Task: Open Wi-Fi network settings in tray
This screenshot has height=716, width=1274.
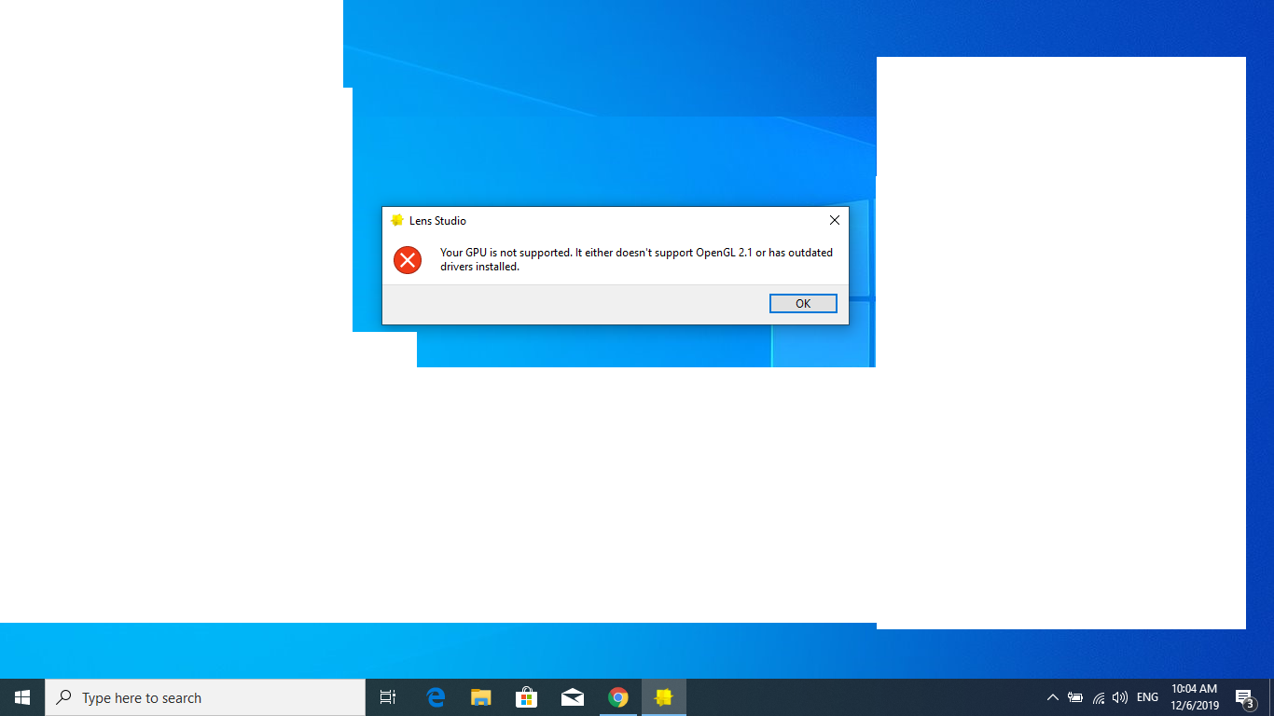Action: pyautogui.click(x=1099, y=697)
